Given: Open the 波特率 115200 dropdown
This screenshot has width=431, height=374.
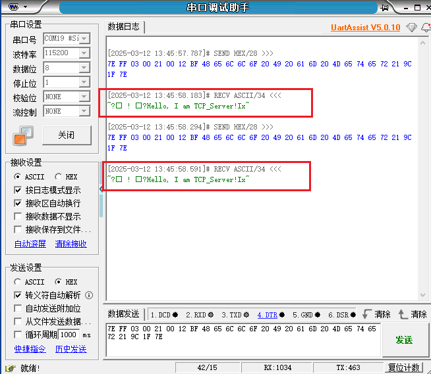Looking at the screenshot, I should (x=84, y=53).
